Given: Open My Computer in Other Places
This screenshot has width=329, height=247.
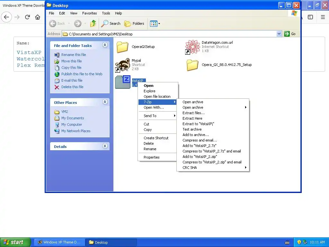Looking at the screenshot, I should pos(72,124).
